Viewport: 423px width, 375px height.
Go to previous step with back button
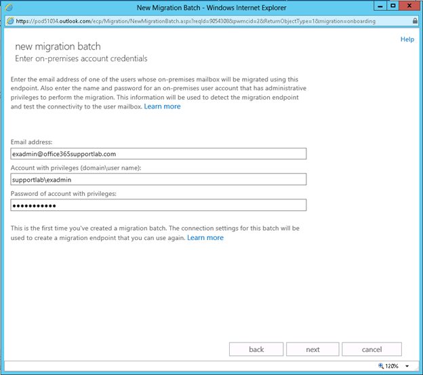point(256,349)
